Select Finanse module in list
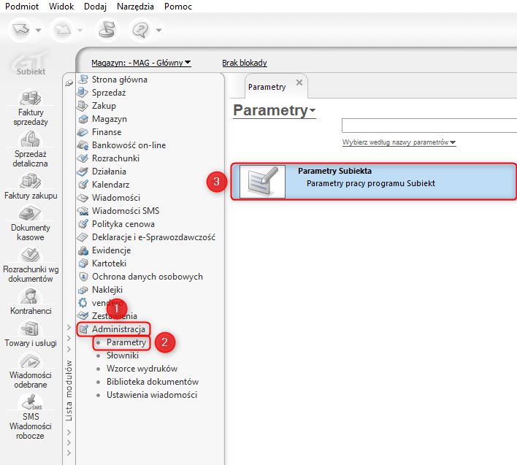This screenshot has width=517, height=465. click(x=107, y=132)
